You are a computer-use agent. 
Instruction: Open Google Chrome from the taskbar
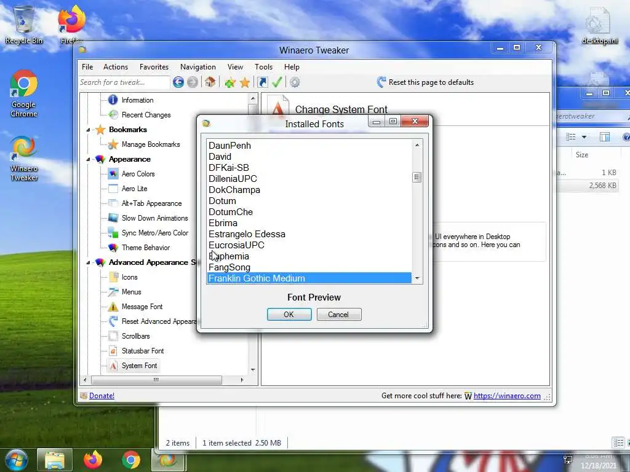131,460
